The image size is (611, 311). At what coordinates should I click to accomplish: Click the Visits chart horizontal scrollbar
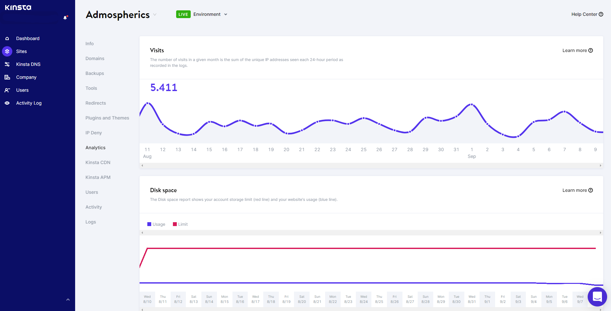[x=371, y=165]
